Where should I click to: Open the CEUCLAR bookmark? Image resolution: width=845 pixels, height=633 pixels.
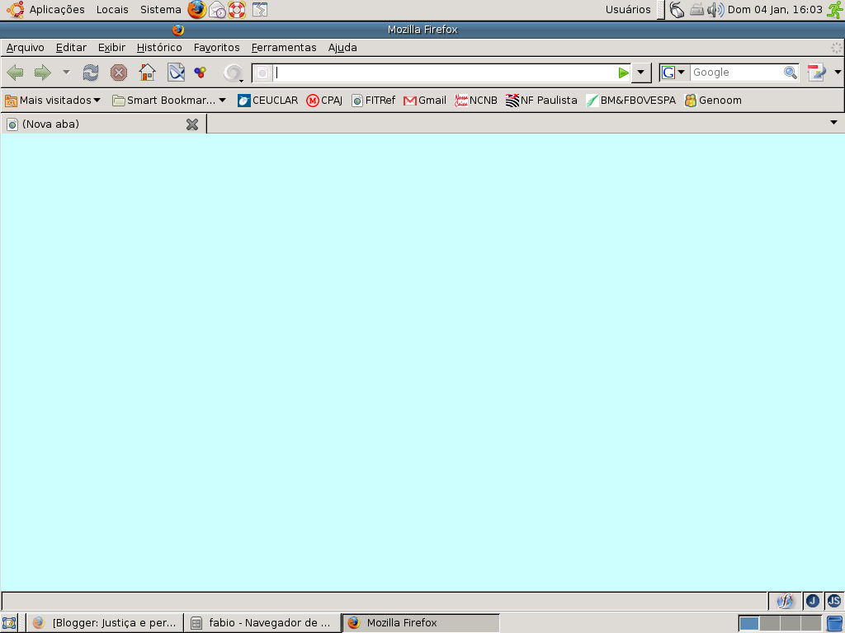pyautogui.click(x=268, y=100)
